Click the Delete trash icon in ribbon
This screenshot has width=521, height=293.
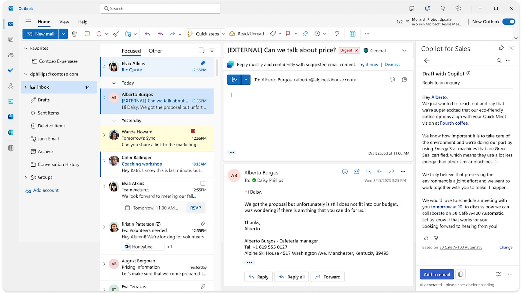(x=74, y=34)
